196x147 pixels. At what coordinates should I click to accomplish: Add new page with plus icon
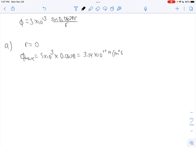[177, 9]
